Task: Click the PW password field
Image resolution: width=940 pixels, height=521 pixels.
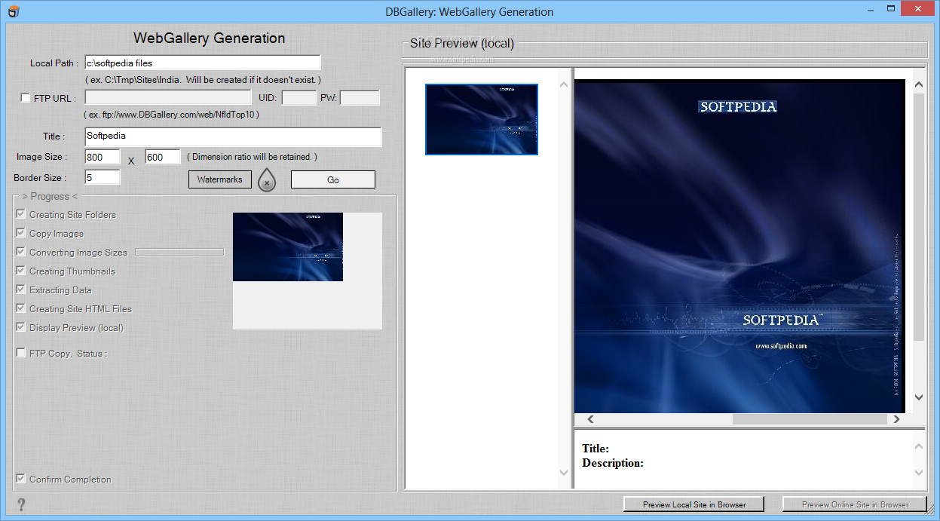Action: click(x=360, y=98)
